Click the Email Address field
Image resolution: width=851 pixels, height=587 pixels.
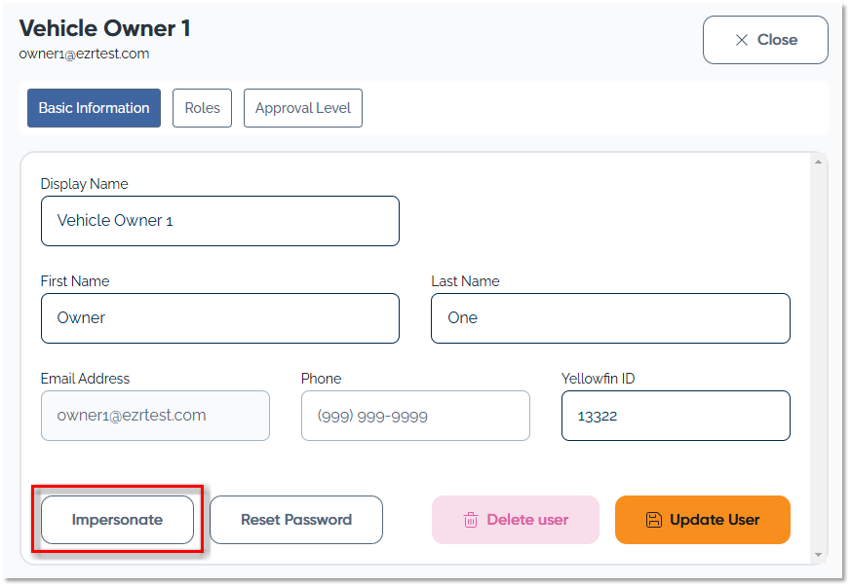pos(155,416)
